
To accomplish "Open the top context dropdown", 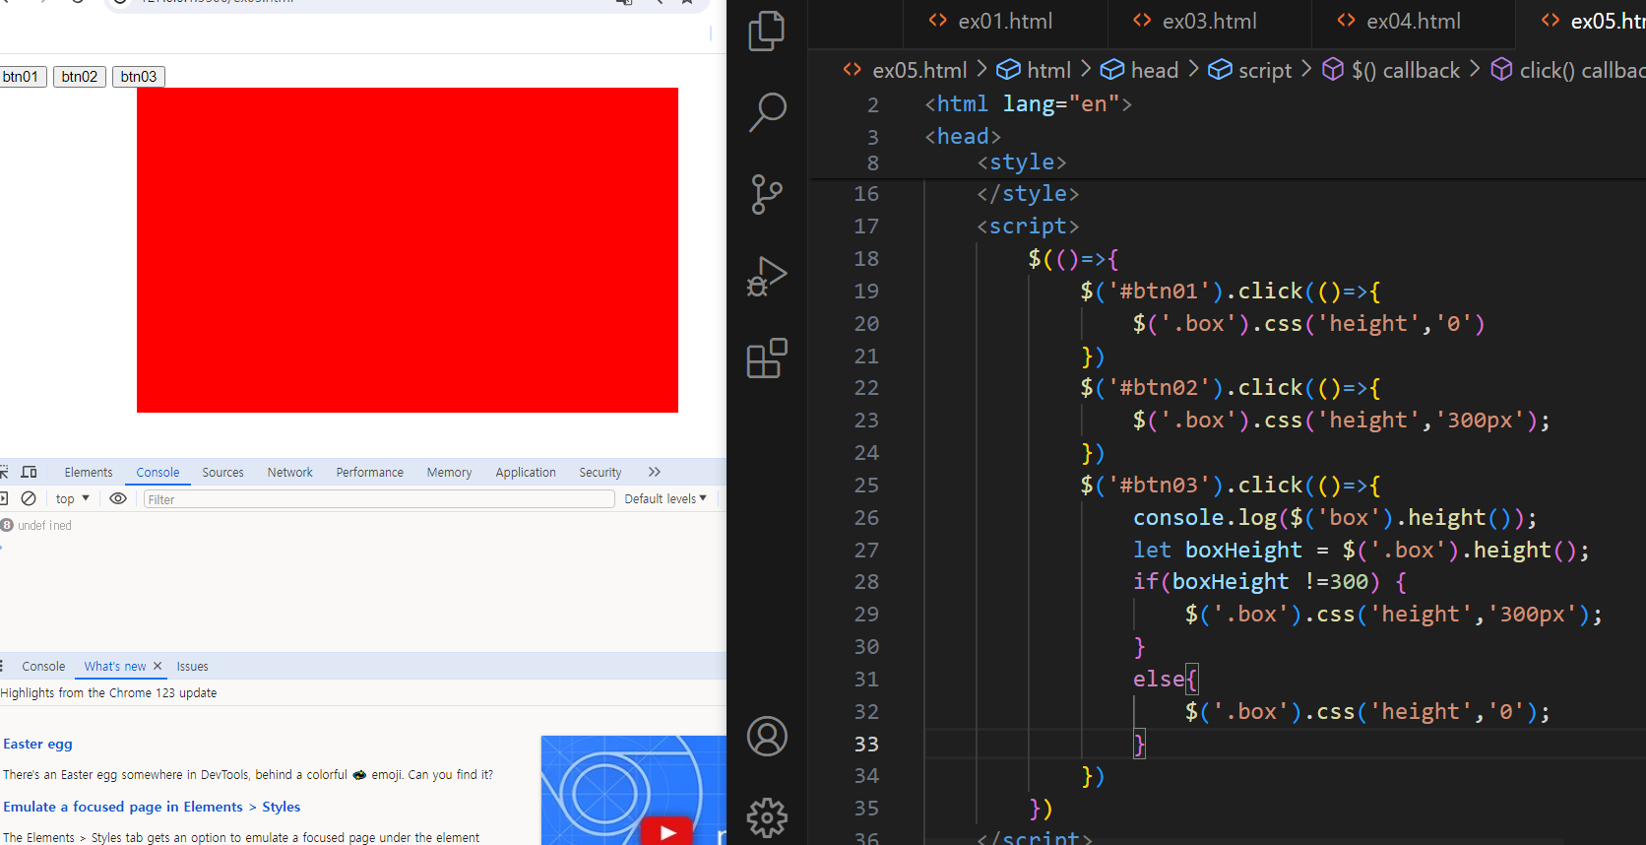I will pos(73,498).
